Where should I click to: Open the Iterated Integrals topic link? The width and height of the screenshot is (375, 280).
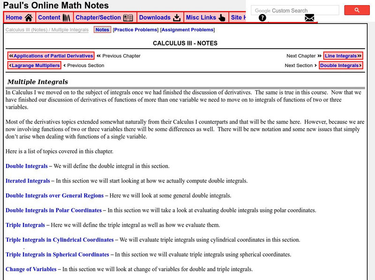pos(28,181)
